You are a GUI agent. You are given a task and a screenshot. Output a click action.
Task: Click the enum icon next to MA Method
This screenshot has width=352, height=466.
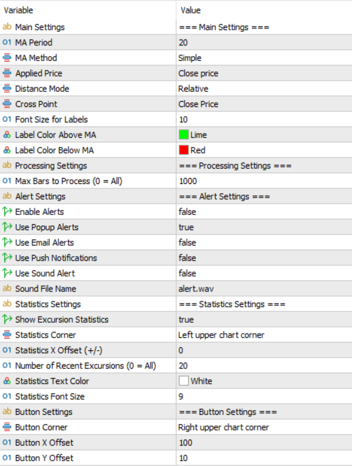[7, 58]
